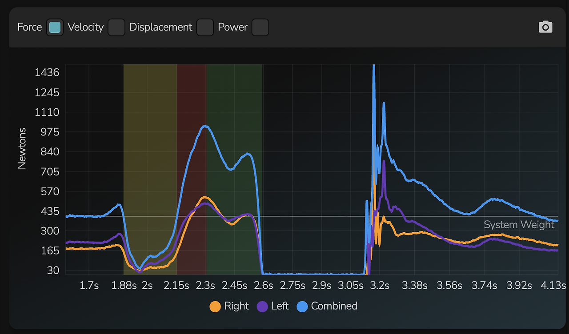The image size is (569, 334).
Task: Click the 3.74s time axis label
Action: [484, 285]
